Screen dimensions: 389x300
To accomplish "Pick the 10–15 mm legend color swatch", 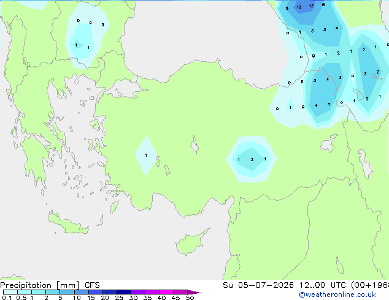I will [x=81, y=292].
